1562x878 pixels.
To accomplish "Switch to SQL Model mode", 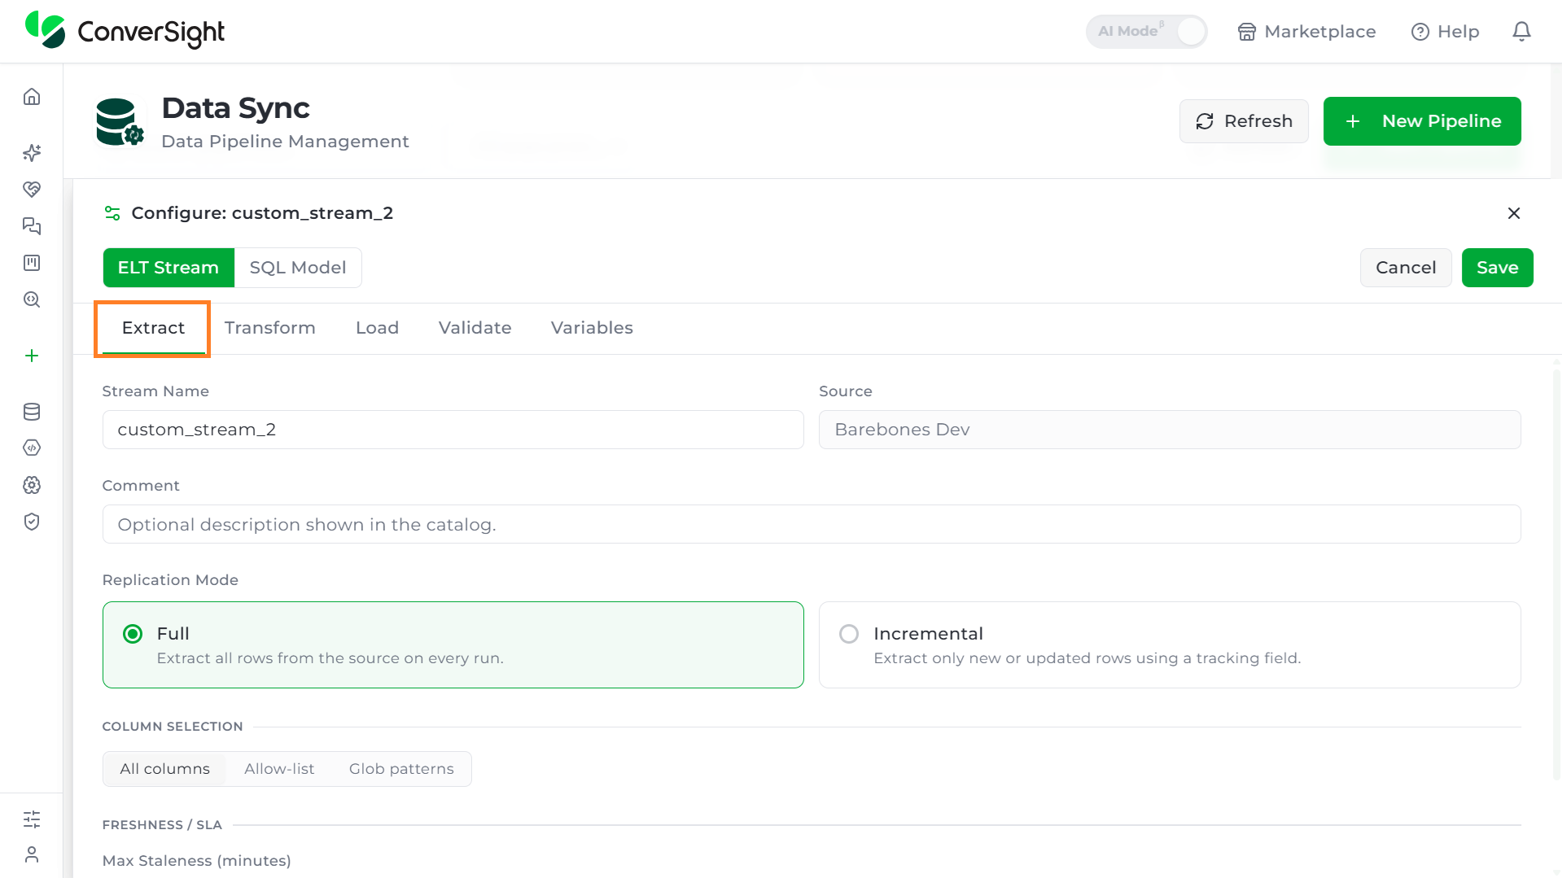I will pos(298,268).
